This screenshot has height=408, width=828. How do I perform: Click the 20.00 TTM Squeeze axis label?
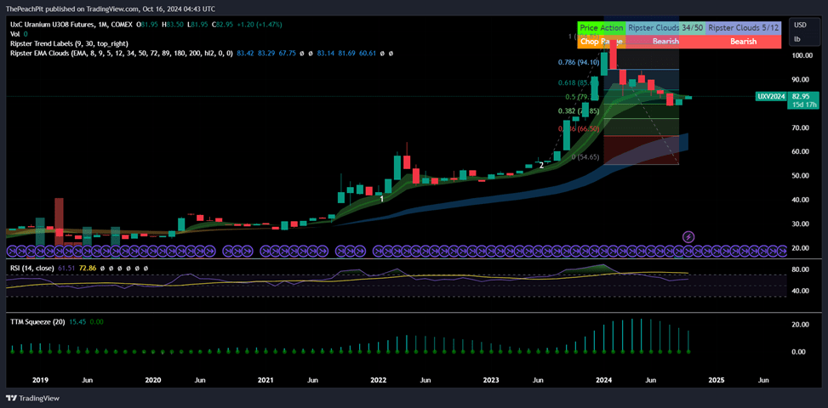tap(802, 325)
